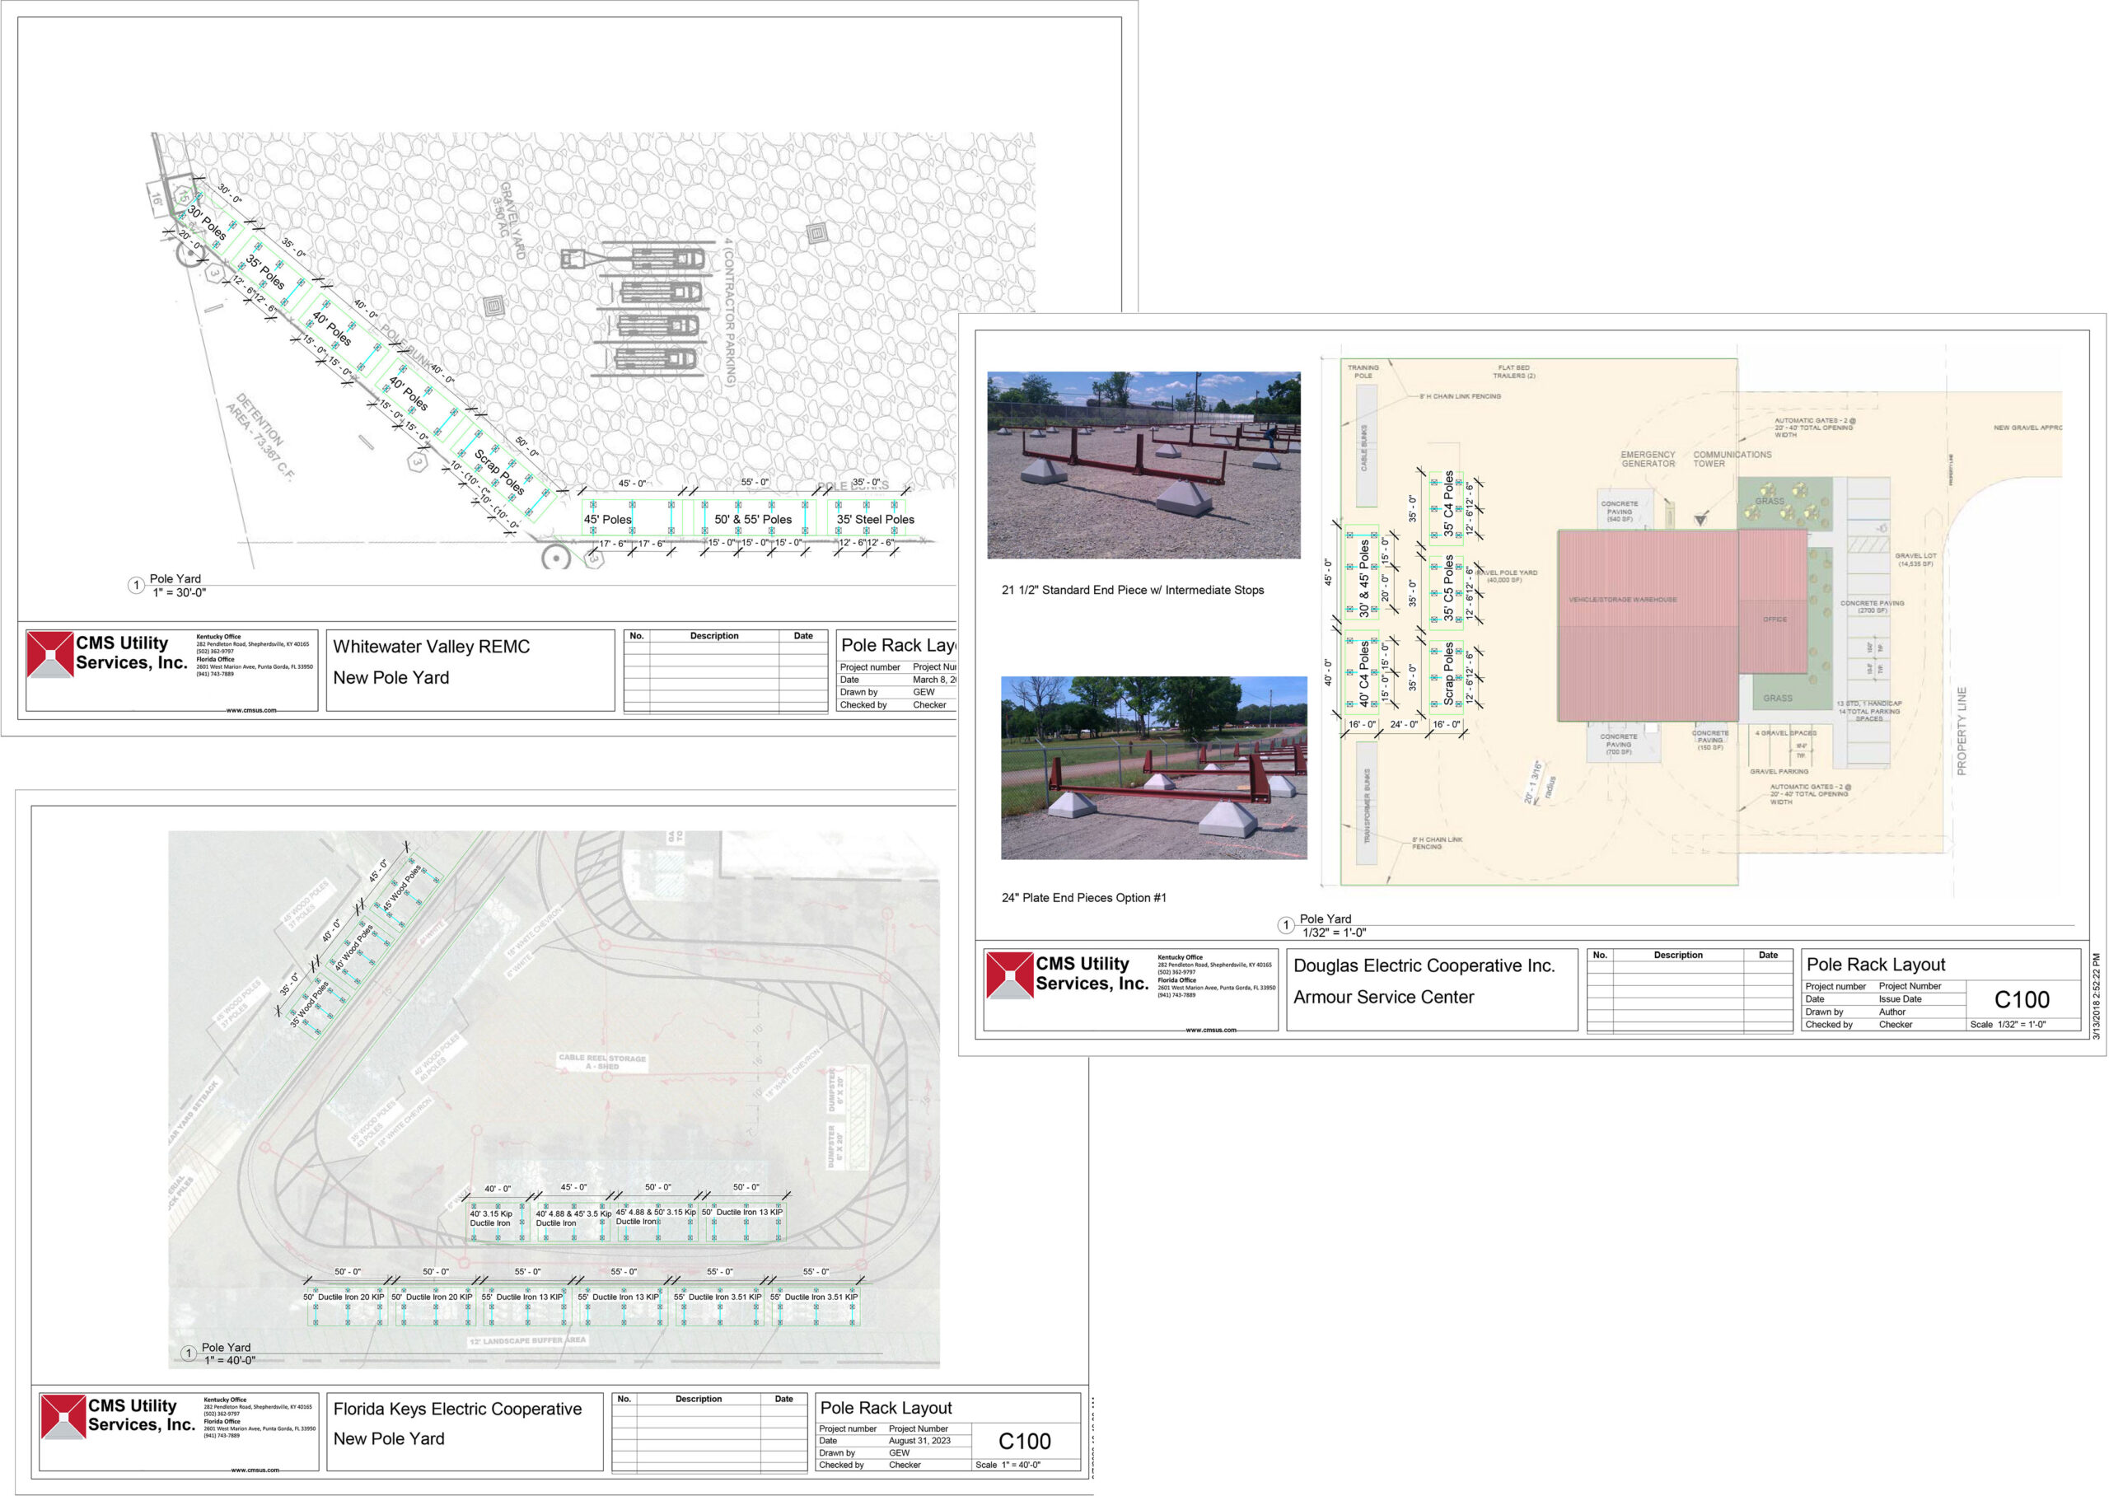Click the '30' & 45' Poles' rack label
The height and width of the screenshot is (1496, 2109).
click(1364, 578)
